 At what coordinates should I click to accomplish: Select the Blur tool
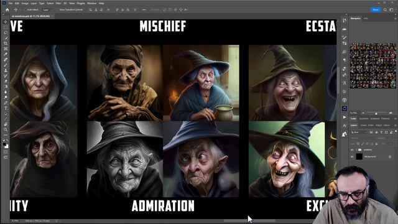point(6,92)
